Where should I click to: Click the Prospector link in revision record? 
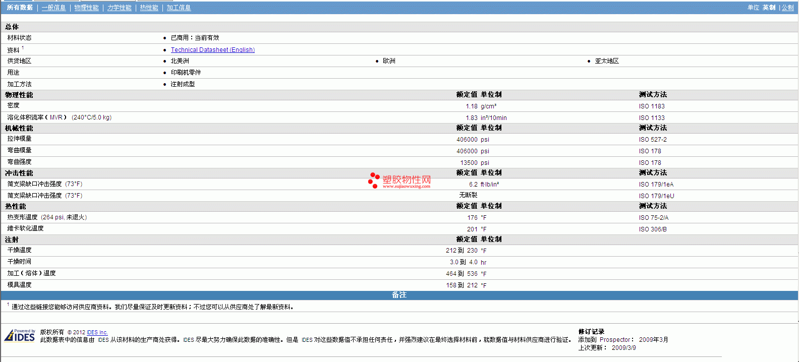click(615, 340)
